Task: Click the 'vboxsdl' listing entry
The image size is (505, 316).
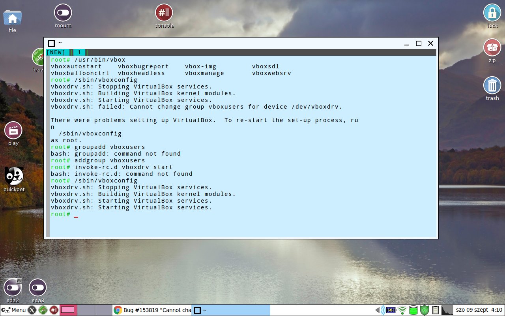Action: 266,66
